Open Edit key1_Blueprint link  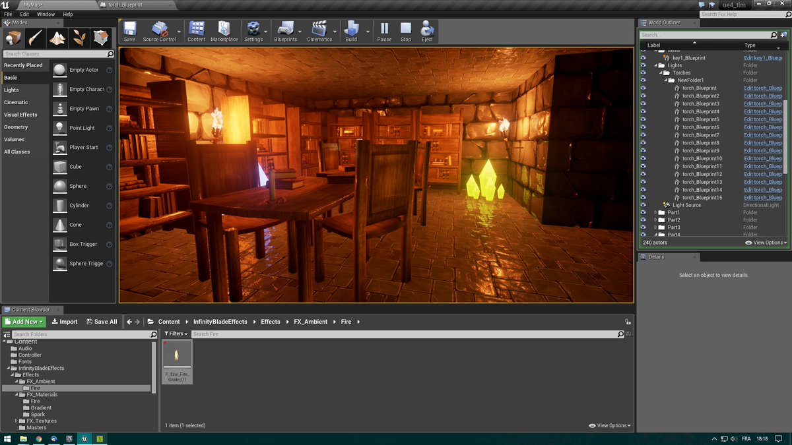click(x=763, y=57)
